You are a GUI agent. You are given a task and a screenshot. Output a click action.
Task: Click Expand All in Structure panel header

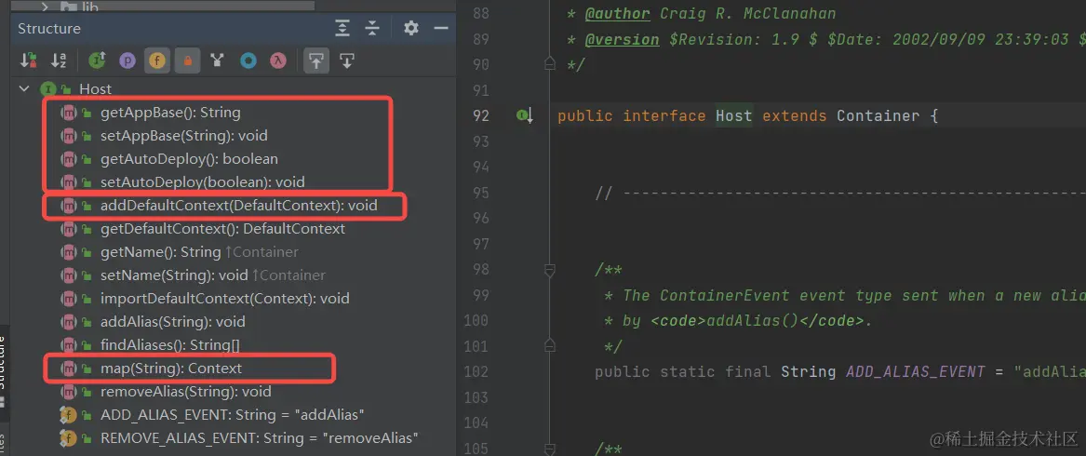[x=342, y=29]
